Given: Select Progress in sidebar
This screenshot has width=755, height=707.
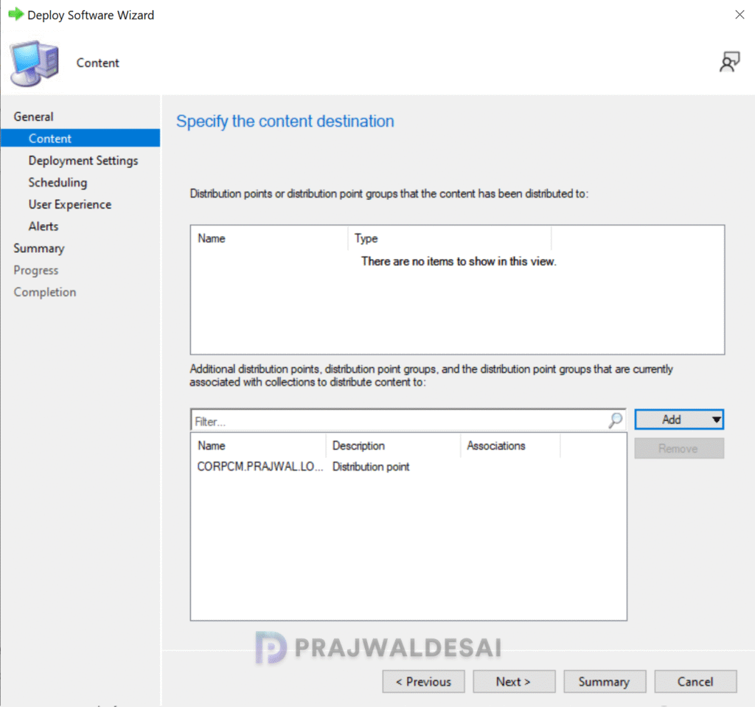Looking at the screenshot, I should coord(36,270).
